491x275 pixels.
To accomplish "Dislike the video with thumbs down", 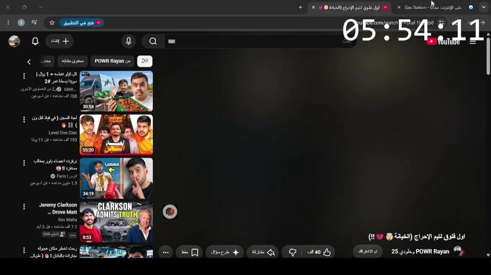I will click(x=293, y=252).
